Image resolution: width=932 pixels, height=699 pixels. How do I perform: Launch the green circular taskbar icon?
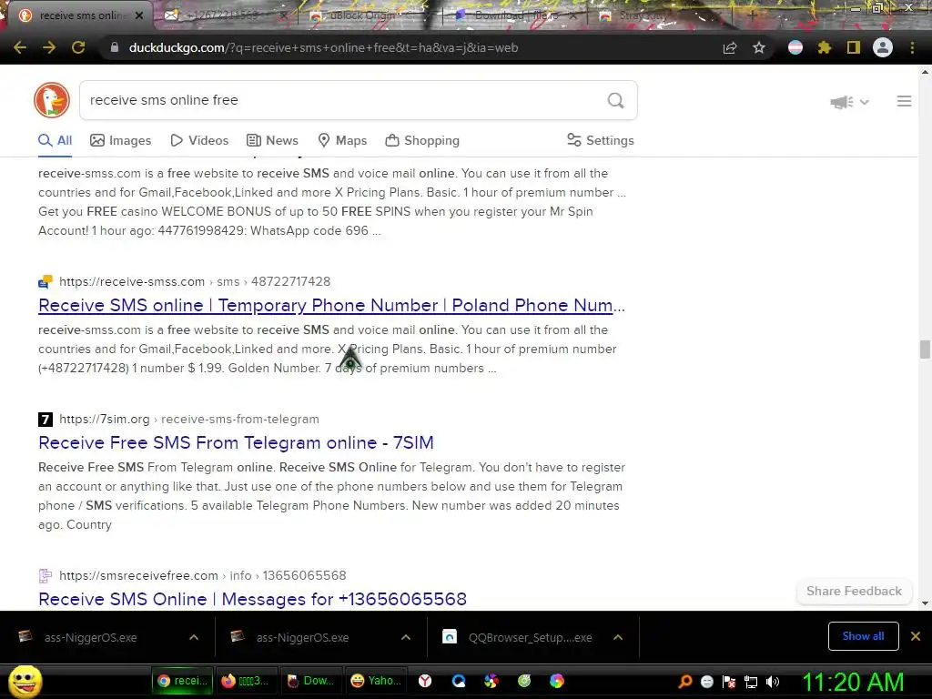point(524,681)
